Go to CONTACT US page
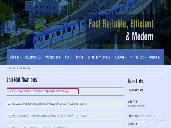This screenshot has height=128, width=171. coord(154,57)
